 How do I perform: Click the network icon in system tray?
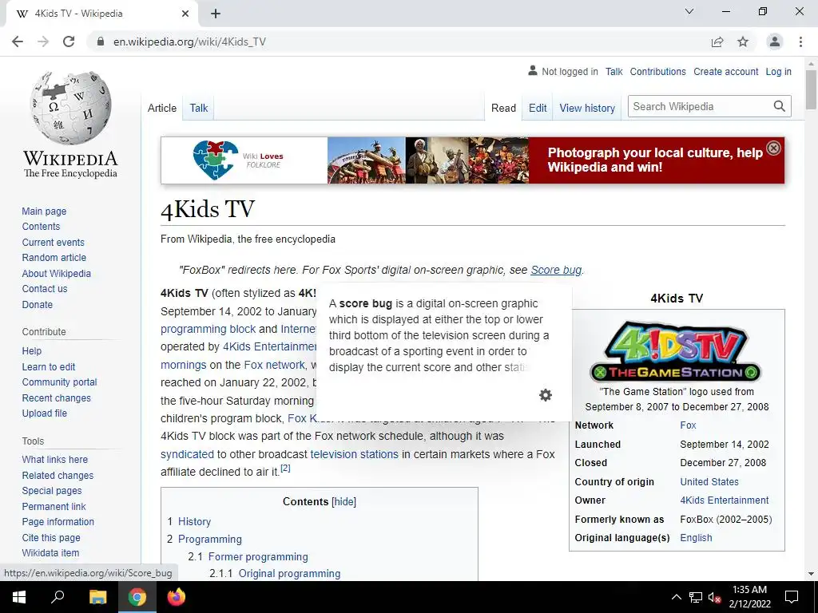pyautogui.click(x=696, y=597)
